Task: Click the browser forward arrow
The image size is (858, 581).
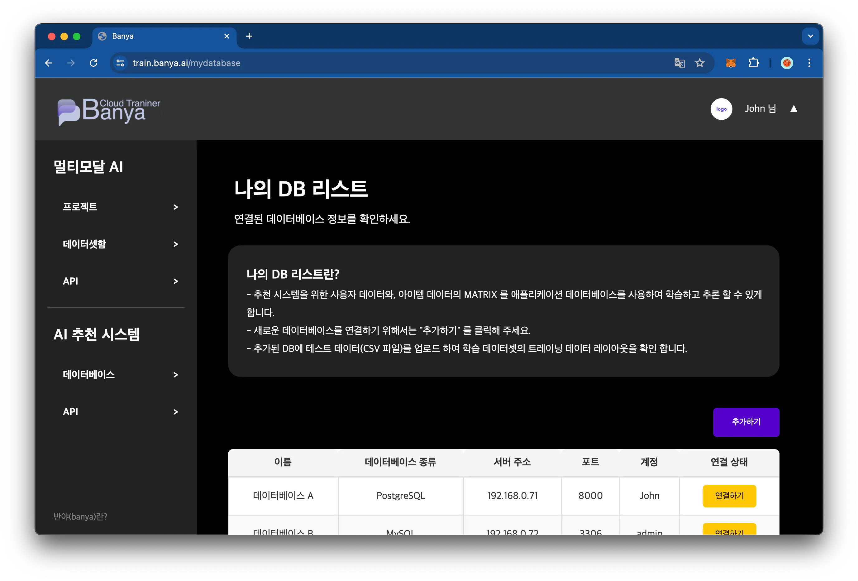Action: (x=71, y=63)
